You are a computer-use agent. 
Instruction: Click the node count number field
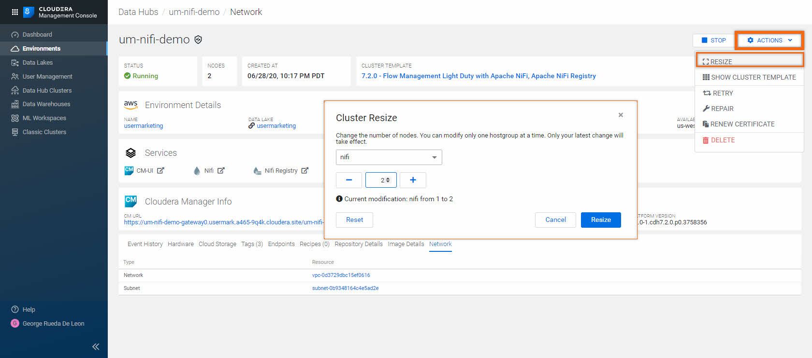(x=381, y=180)
